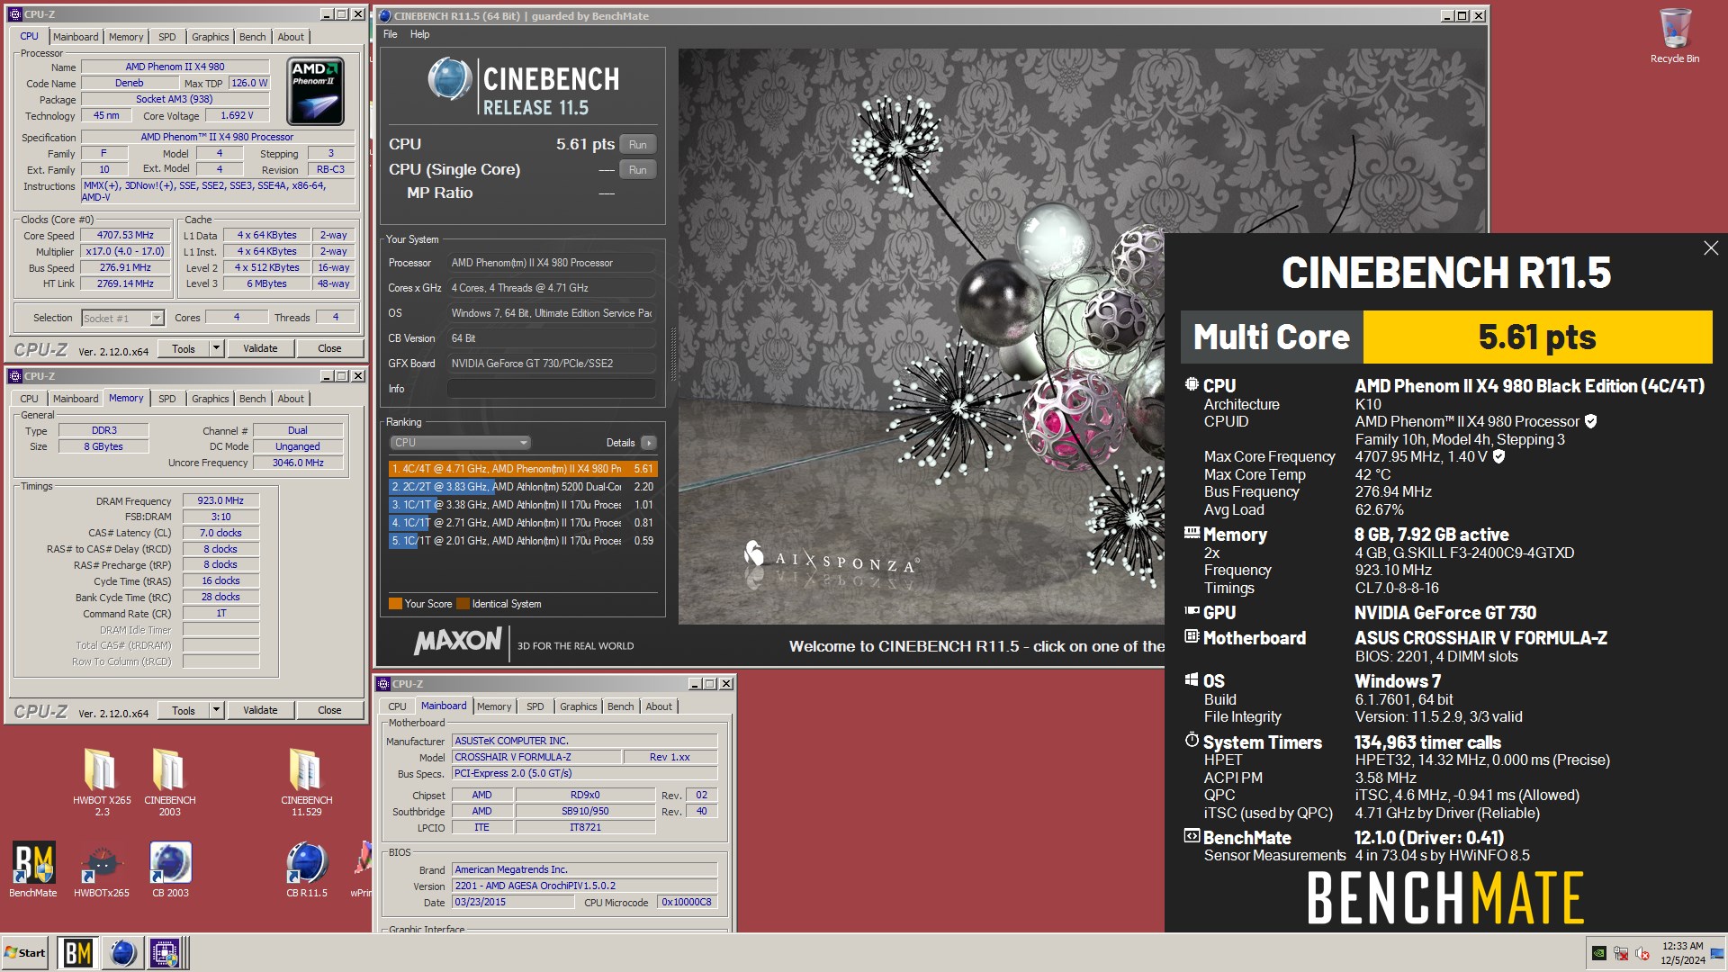Click the Core Voltage value 1.692 V
This screenshot has height=972, width=1728.
pyautogui.click(x=237, y=115)
